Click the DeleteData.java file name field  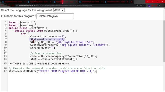pos(55,16)
